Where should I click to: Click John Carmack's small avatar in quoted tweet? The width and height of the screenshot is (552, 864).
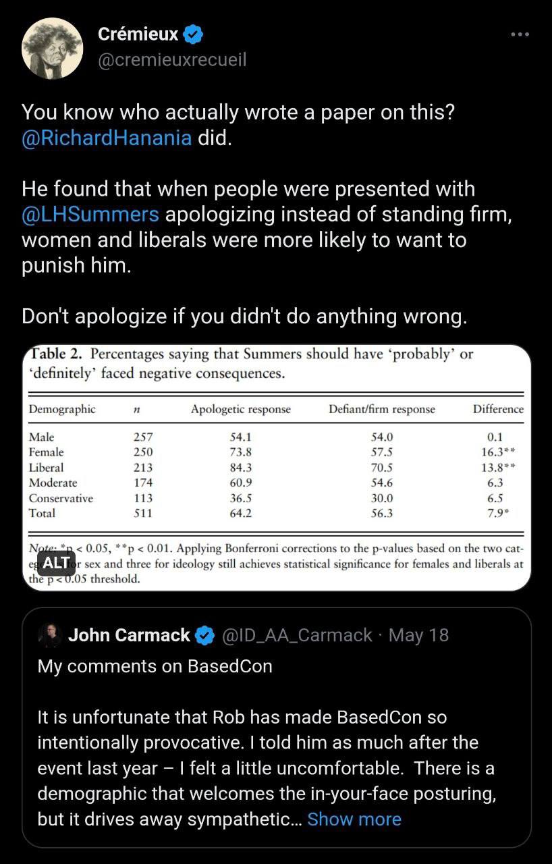tap(50, 635)
